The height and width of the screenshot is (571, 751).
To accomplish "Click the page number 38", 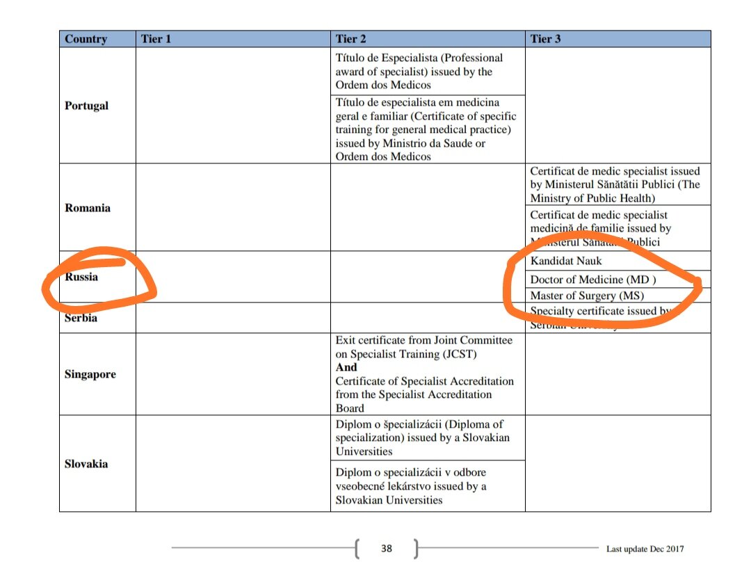I will (x=387, y=549).
